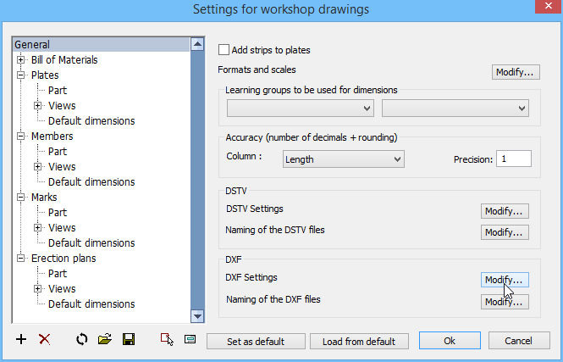Enable Add strips to plates checkbox
Screen dimensions: 563x362
[224, 50]
